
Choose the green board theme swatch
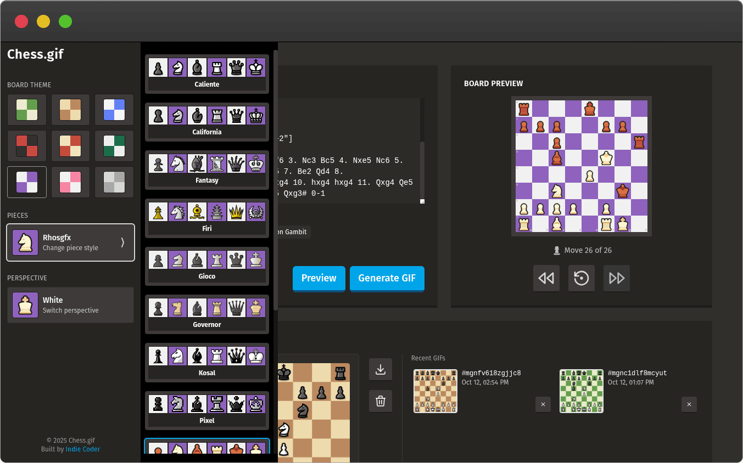pos(26,110)
